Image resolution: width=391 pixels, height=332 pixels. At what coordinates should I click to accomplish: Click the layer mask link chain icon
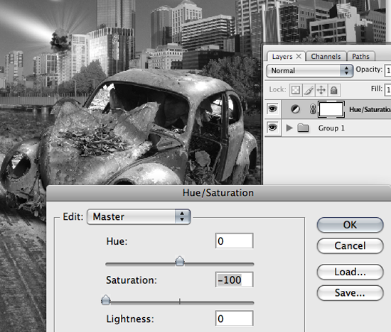(313, 109)
